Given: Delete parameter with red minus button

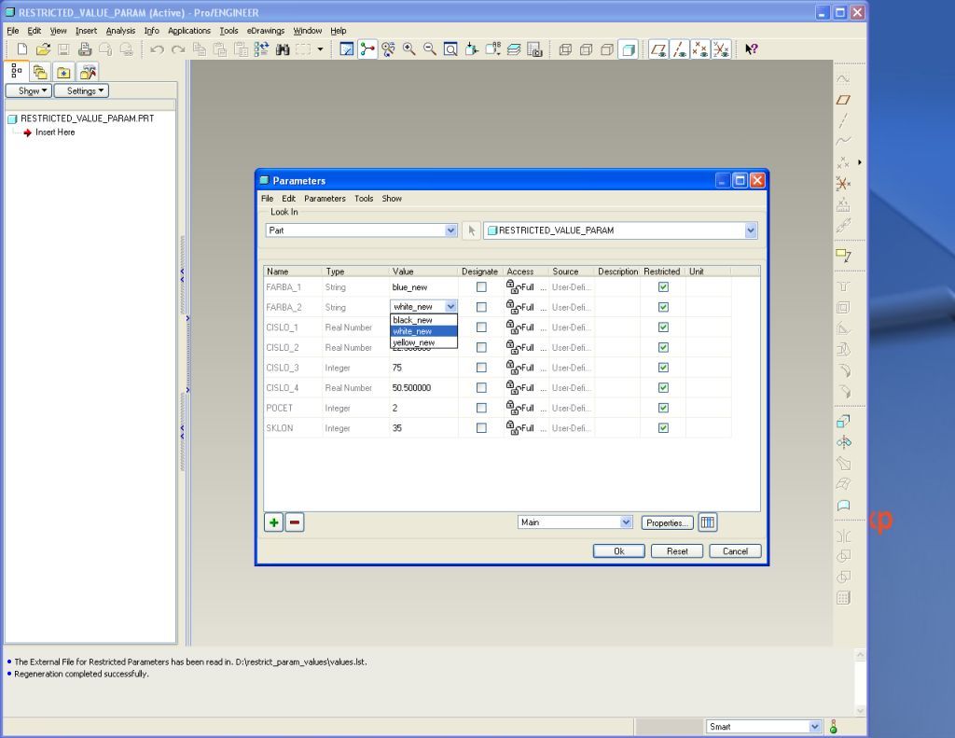Looking at the screenshot, I should pyautogui.click(x=295, y=522).
